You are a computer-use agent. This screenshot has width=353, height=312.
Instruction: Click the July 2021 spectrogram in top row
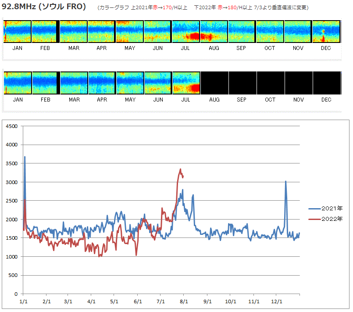click(186, 32)
